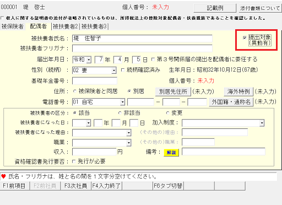This screenshot has width=282, height=205.
Task: Click the F4入力終了 button
Action: [106, 186]
